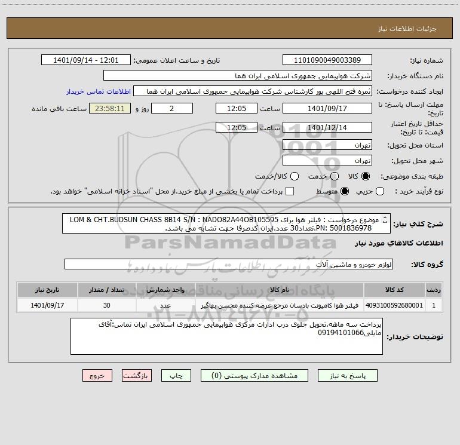Choose 'متوسط' purchase type option

[x=334, y=191]
